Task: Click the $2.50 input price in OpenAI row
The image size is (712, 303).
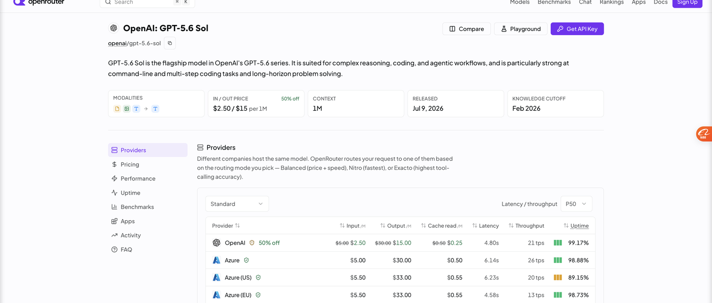Action: pos(358,243)
